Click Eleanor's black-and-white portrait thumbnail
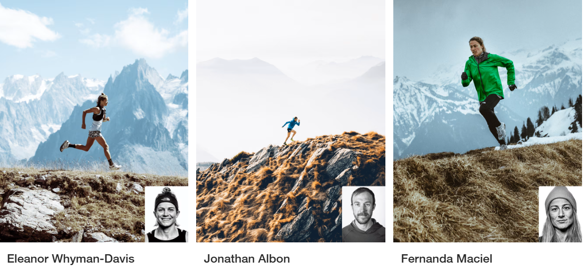This screenshot has width=586, height=271. coord(167,214)
